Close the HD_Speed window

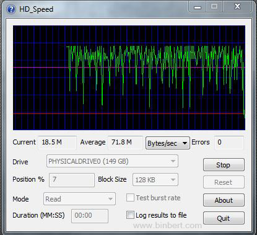click(237, 7)
